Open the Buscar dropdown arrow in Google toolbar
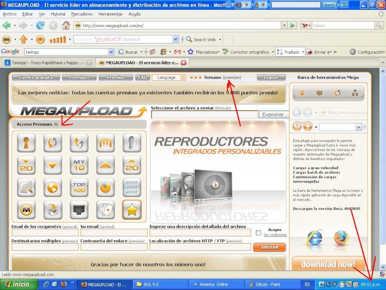 pos(141,52)
